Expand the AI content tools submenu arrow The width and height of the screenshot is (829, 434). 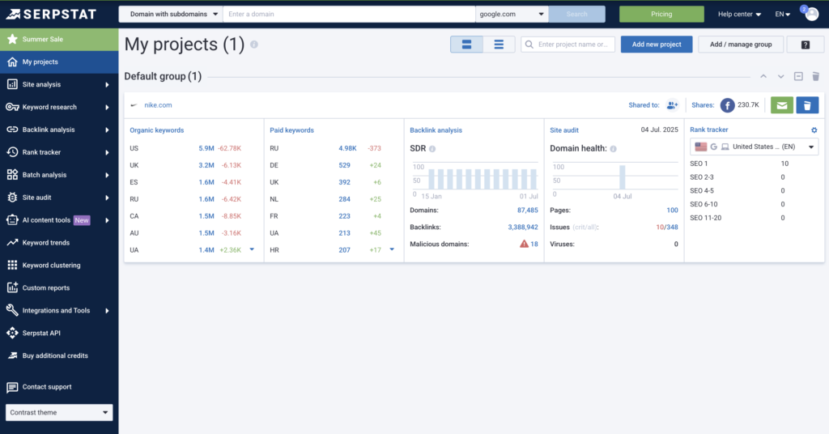[108, 220]
